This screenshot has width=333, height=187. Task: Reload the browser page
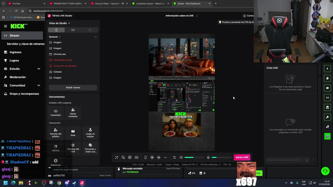[16, 11]
